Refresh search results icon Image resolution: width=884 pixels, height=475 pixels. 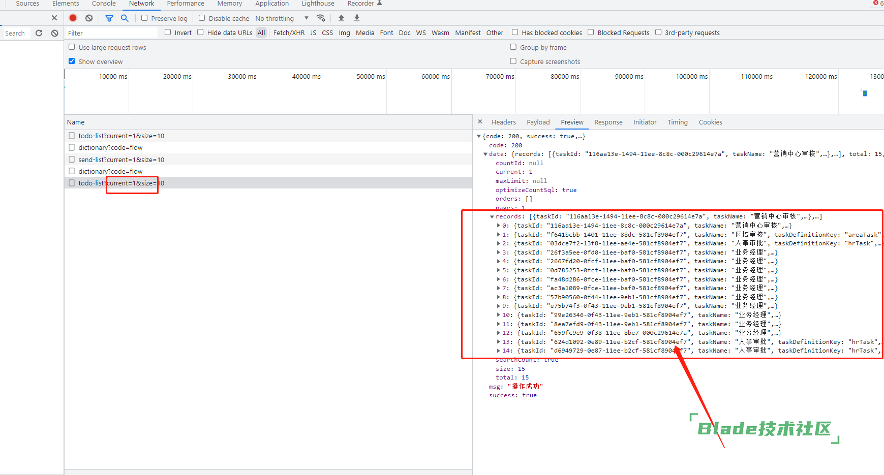pos(39,33)
